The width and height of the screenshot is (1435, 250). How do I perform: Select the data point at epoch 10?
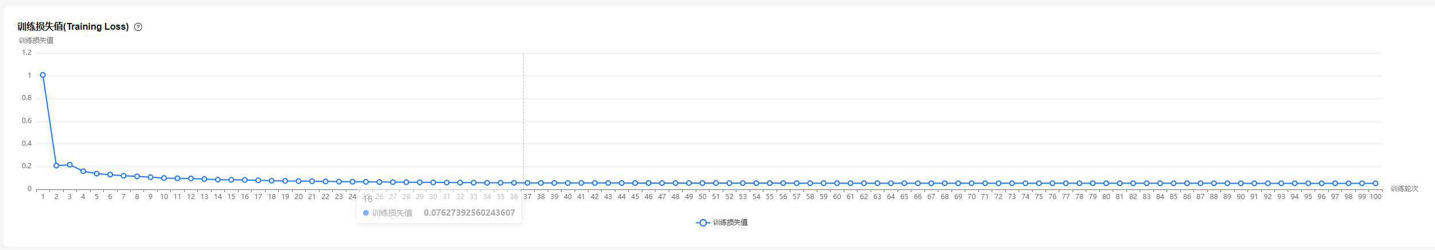pos(164,178)
